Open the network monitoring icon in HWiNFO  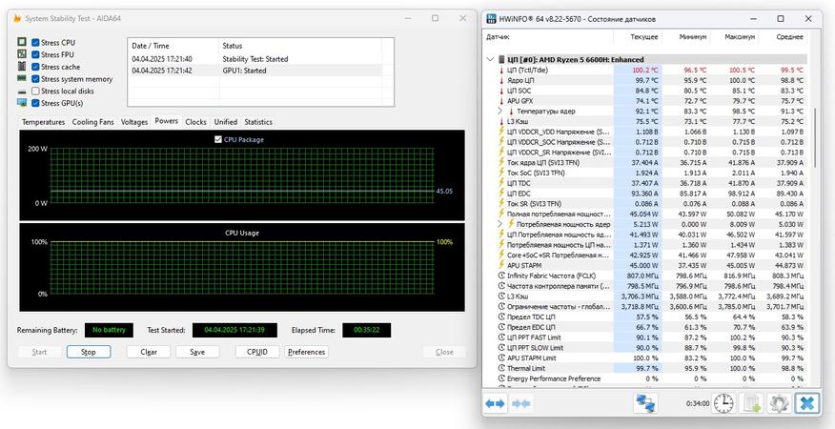[646, 403]
